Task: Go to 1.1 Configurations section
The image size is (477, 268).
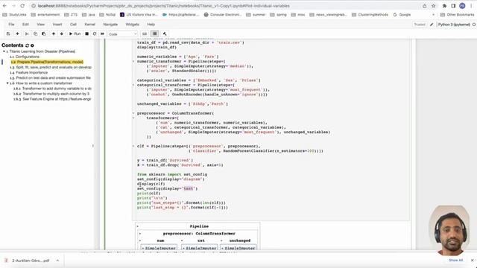Action: pos(25,57)
